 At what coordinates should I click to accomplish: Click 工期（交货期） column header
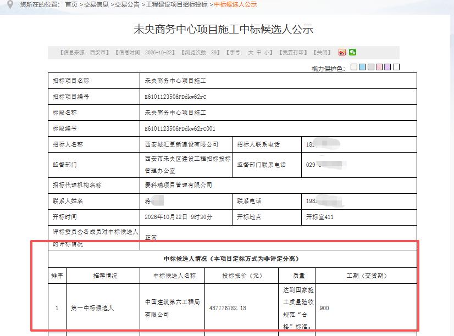point(366,276)
